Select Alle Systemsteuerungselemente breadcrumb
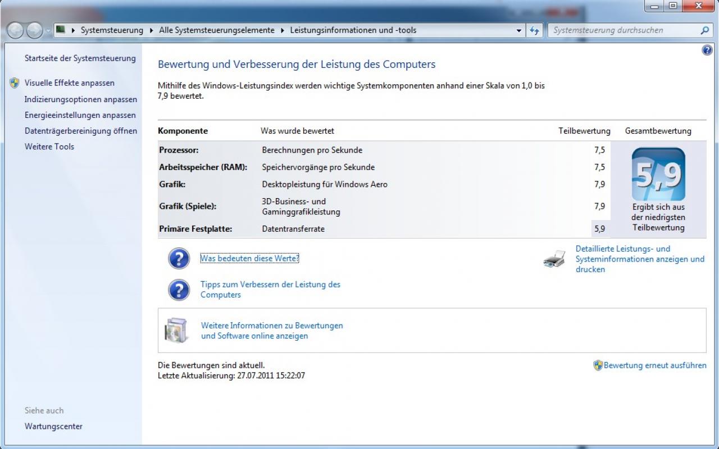 217,30
